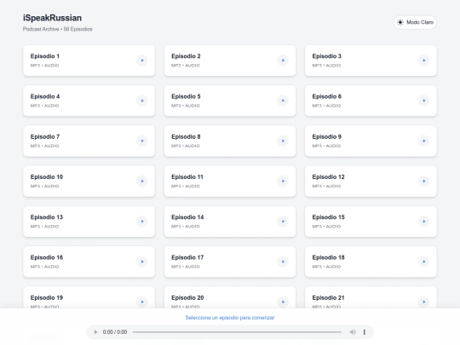
Task: Click the play icon for Episodio 9
Action: (x=423, y=141)
